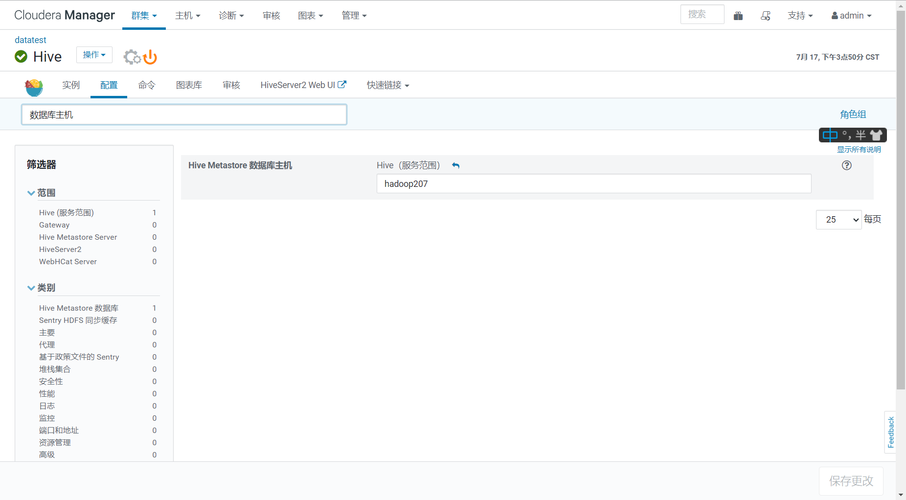
Task: Click the IME 中 language indicator
Action: coord(830,135)
